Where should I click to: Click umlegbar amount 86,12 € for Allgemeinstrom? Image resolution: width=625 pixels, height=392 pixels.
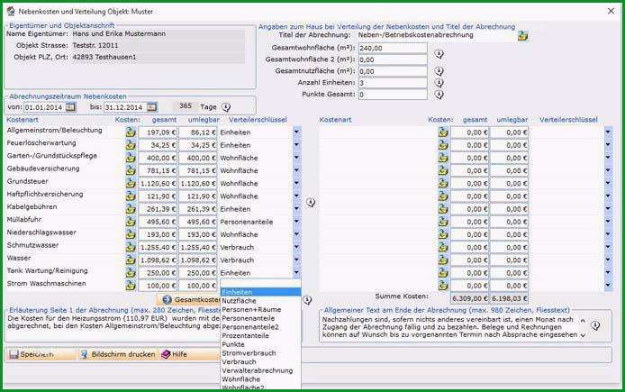coord(198,132)
